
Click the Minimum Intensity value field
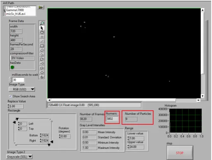pyautogui.click(x=89, y=143)
